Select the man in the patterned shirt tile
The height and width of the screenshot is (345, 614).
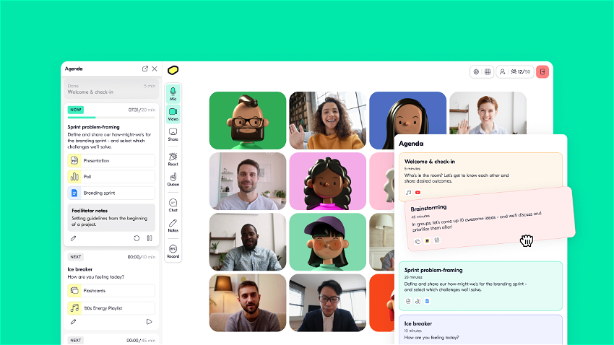point(248,242)
